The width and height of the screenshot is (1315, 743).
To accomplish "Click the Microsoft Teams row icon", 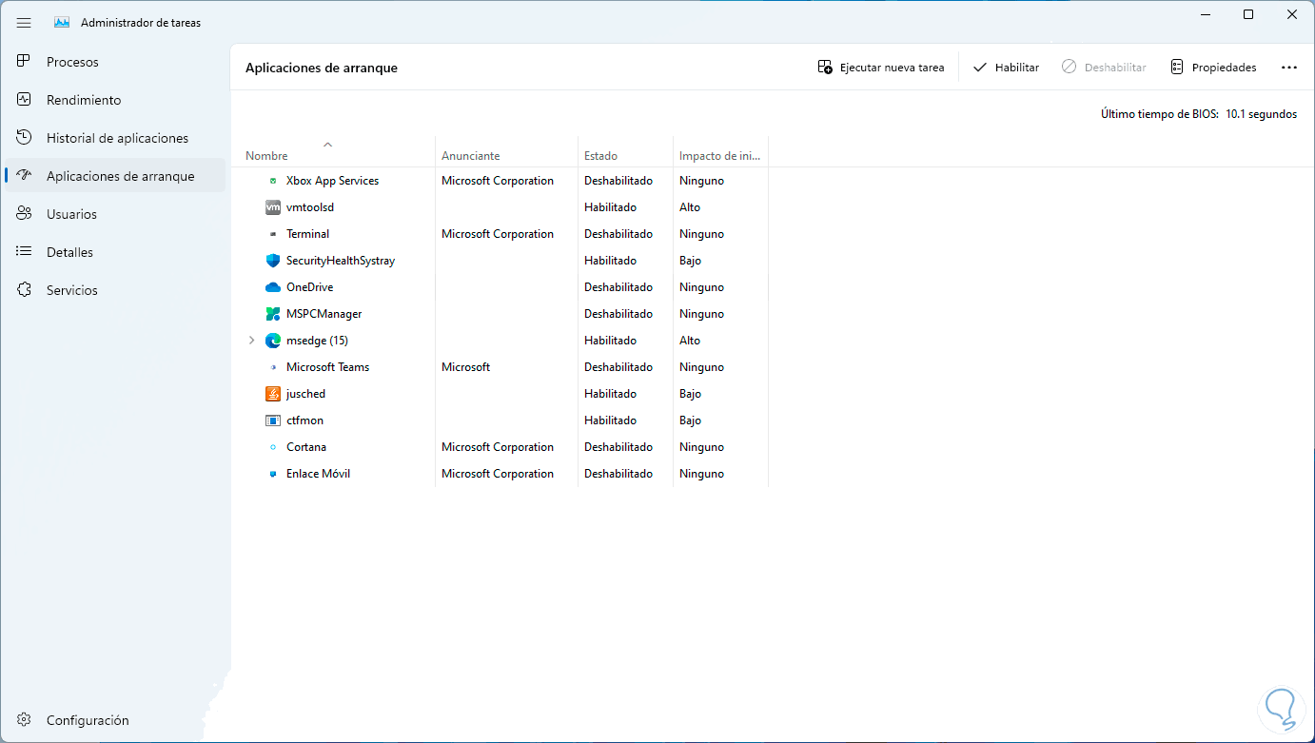I will click(x=273, y=367).
